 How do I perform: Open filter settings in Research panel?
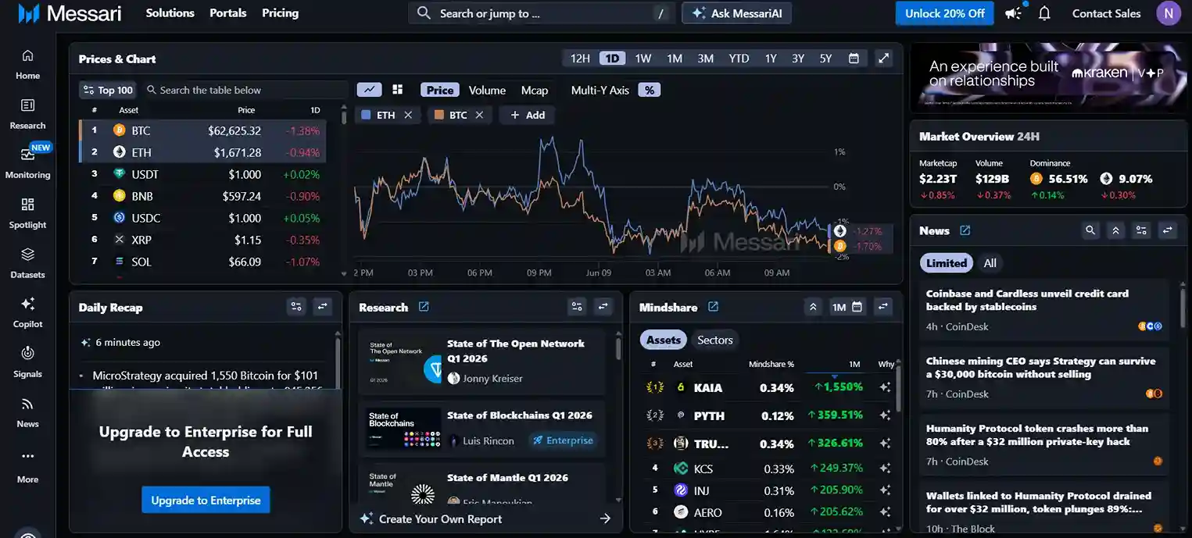click(577, 307)
